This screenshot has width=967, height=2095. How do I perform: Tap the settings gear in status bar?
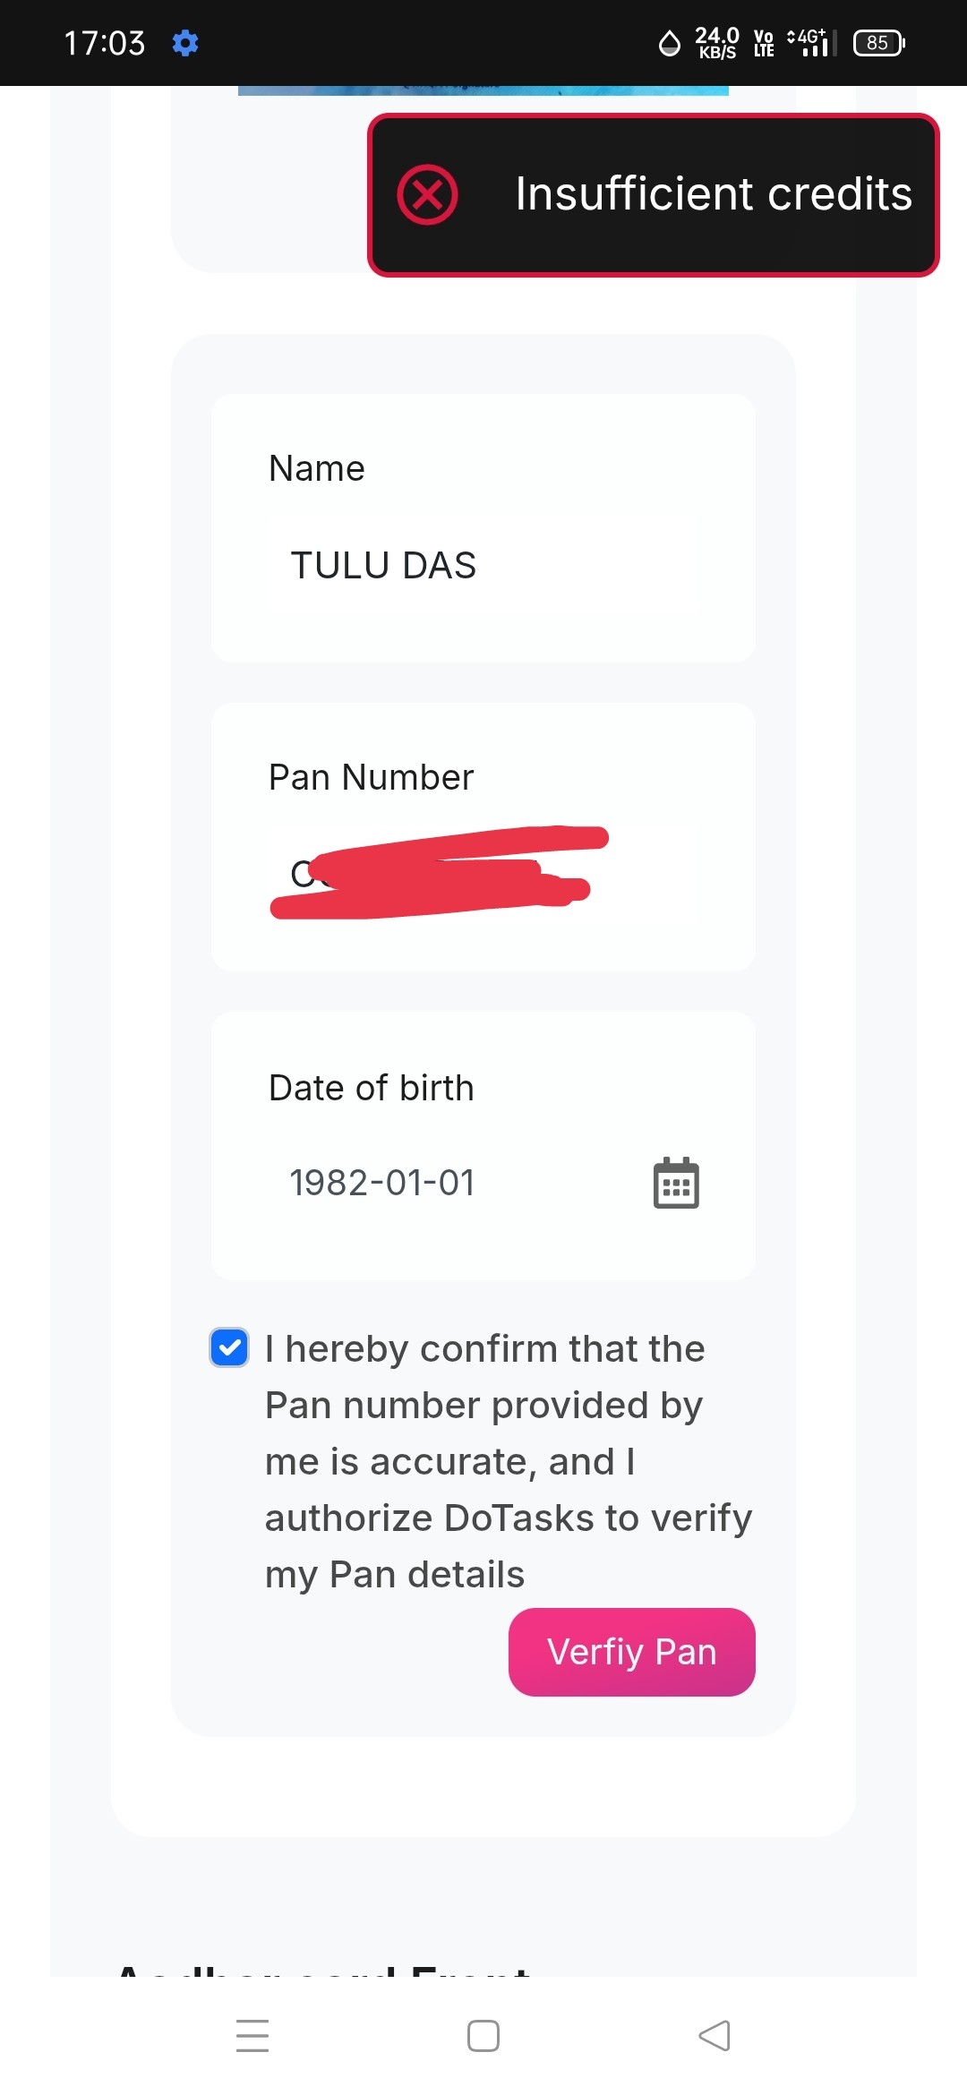click(x=185, y=43)
